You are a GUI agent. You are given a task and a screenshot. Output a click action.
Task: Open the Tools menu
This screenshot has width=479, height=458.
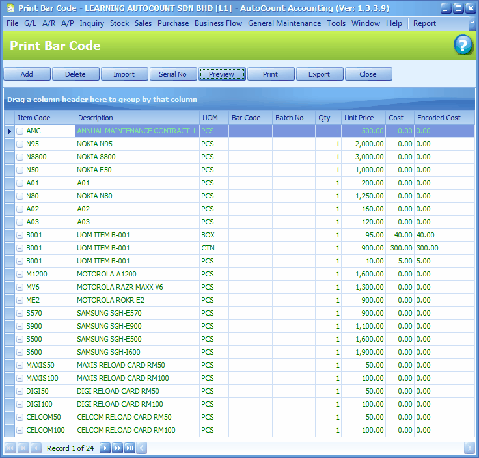(x=336, y=23)
